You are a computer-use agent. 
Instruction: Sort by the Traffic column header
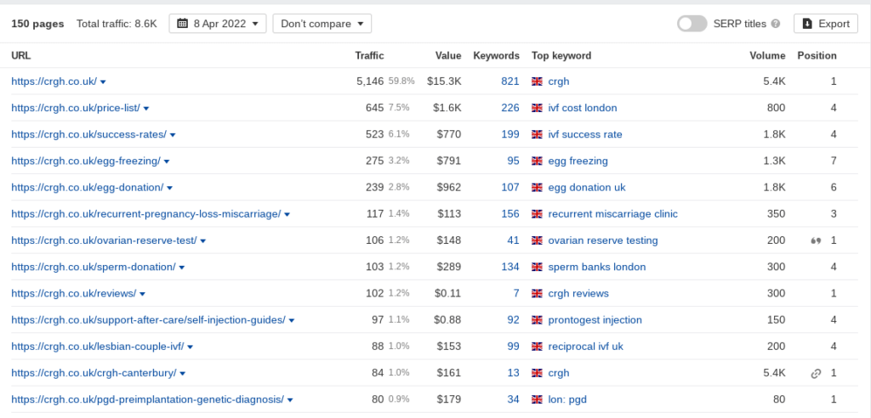pyautogui.click(x=369, y=55)
